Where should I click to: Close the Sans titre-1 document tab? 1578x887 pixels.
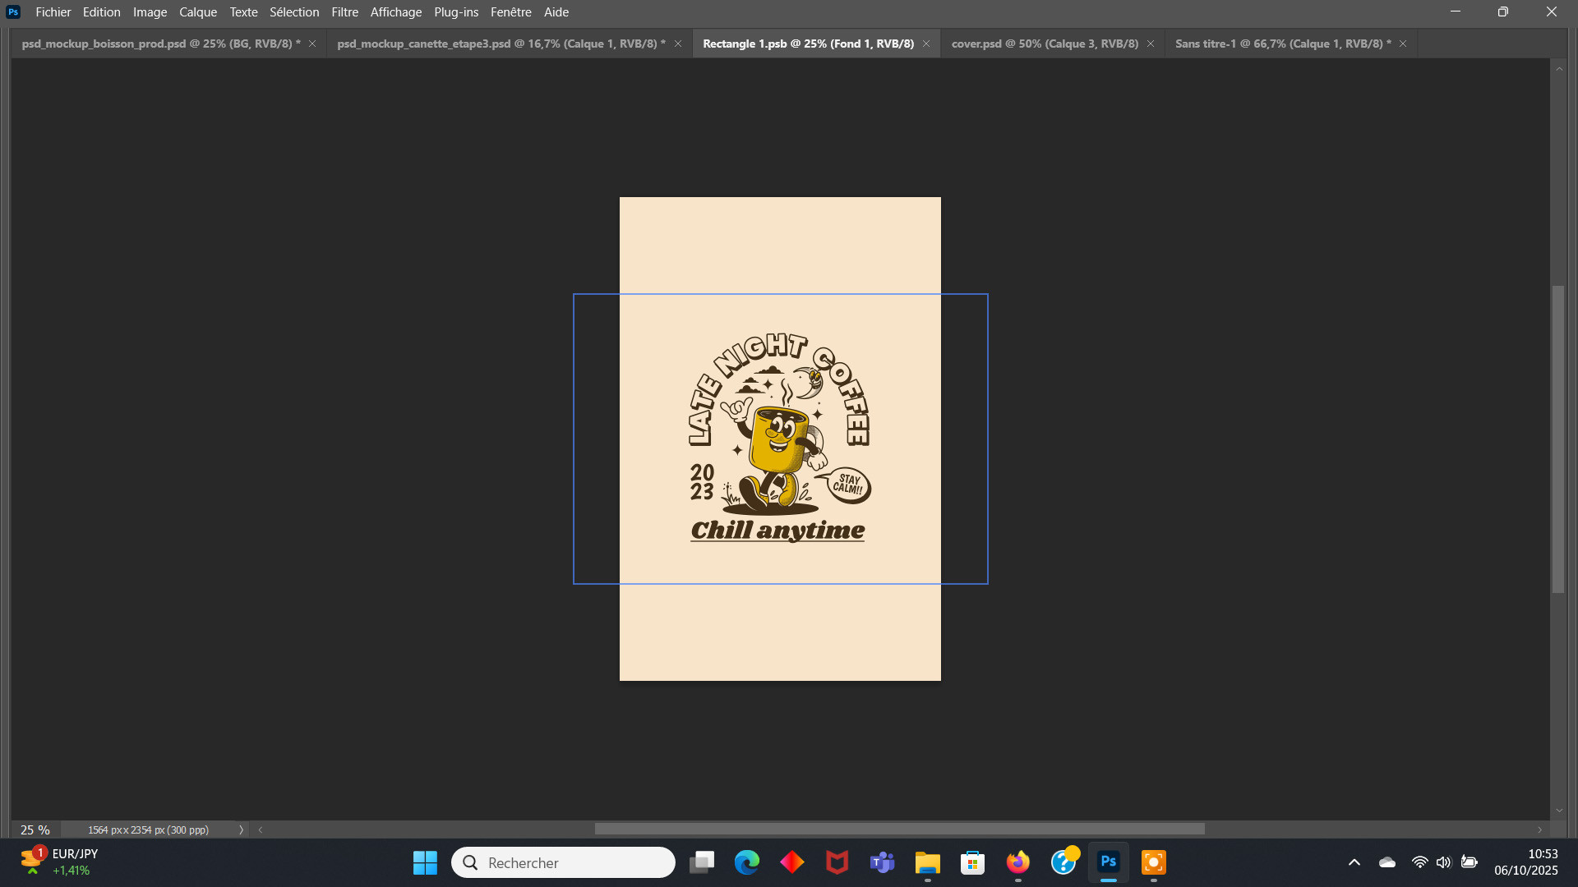click(x=1403, y=44)
